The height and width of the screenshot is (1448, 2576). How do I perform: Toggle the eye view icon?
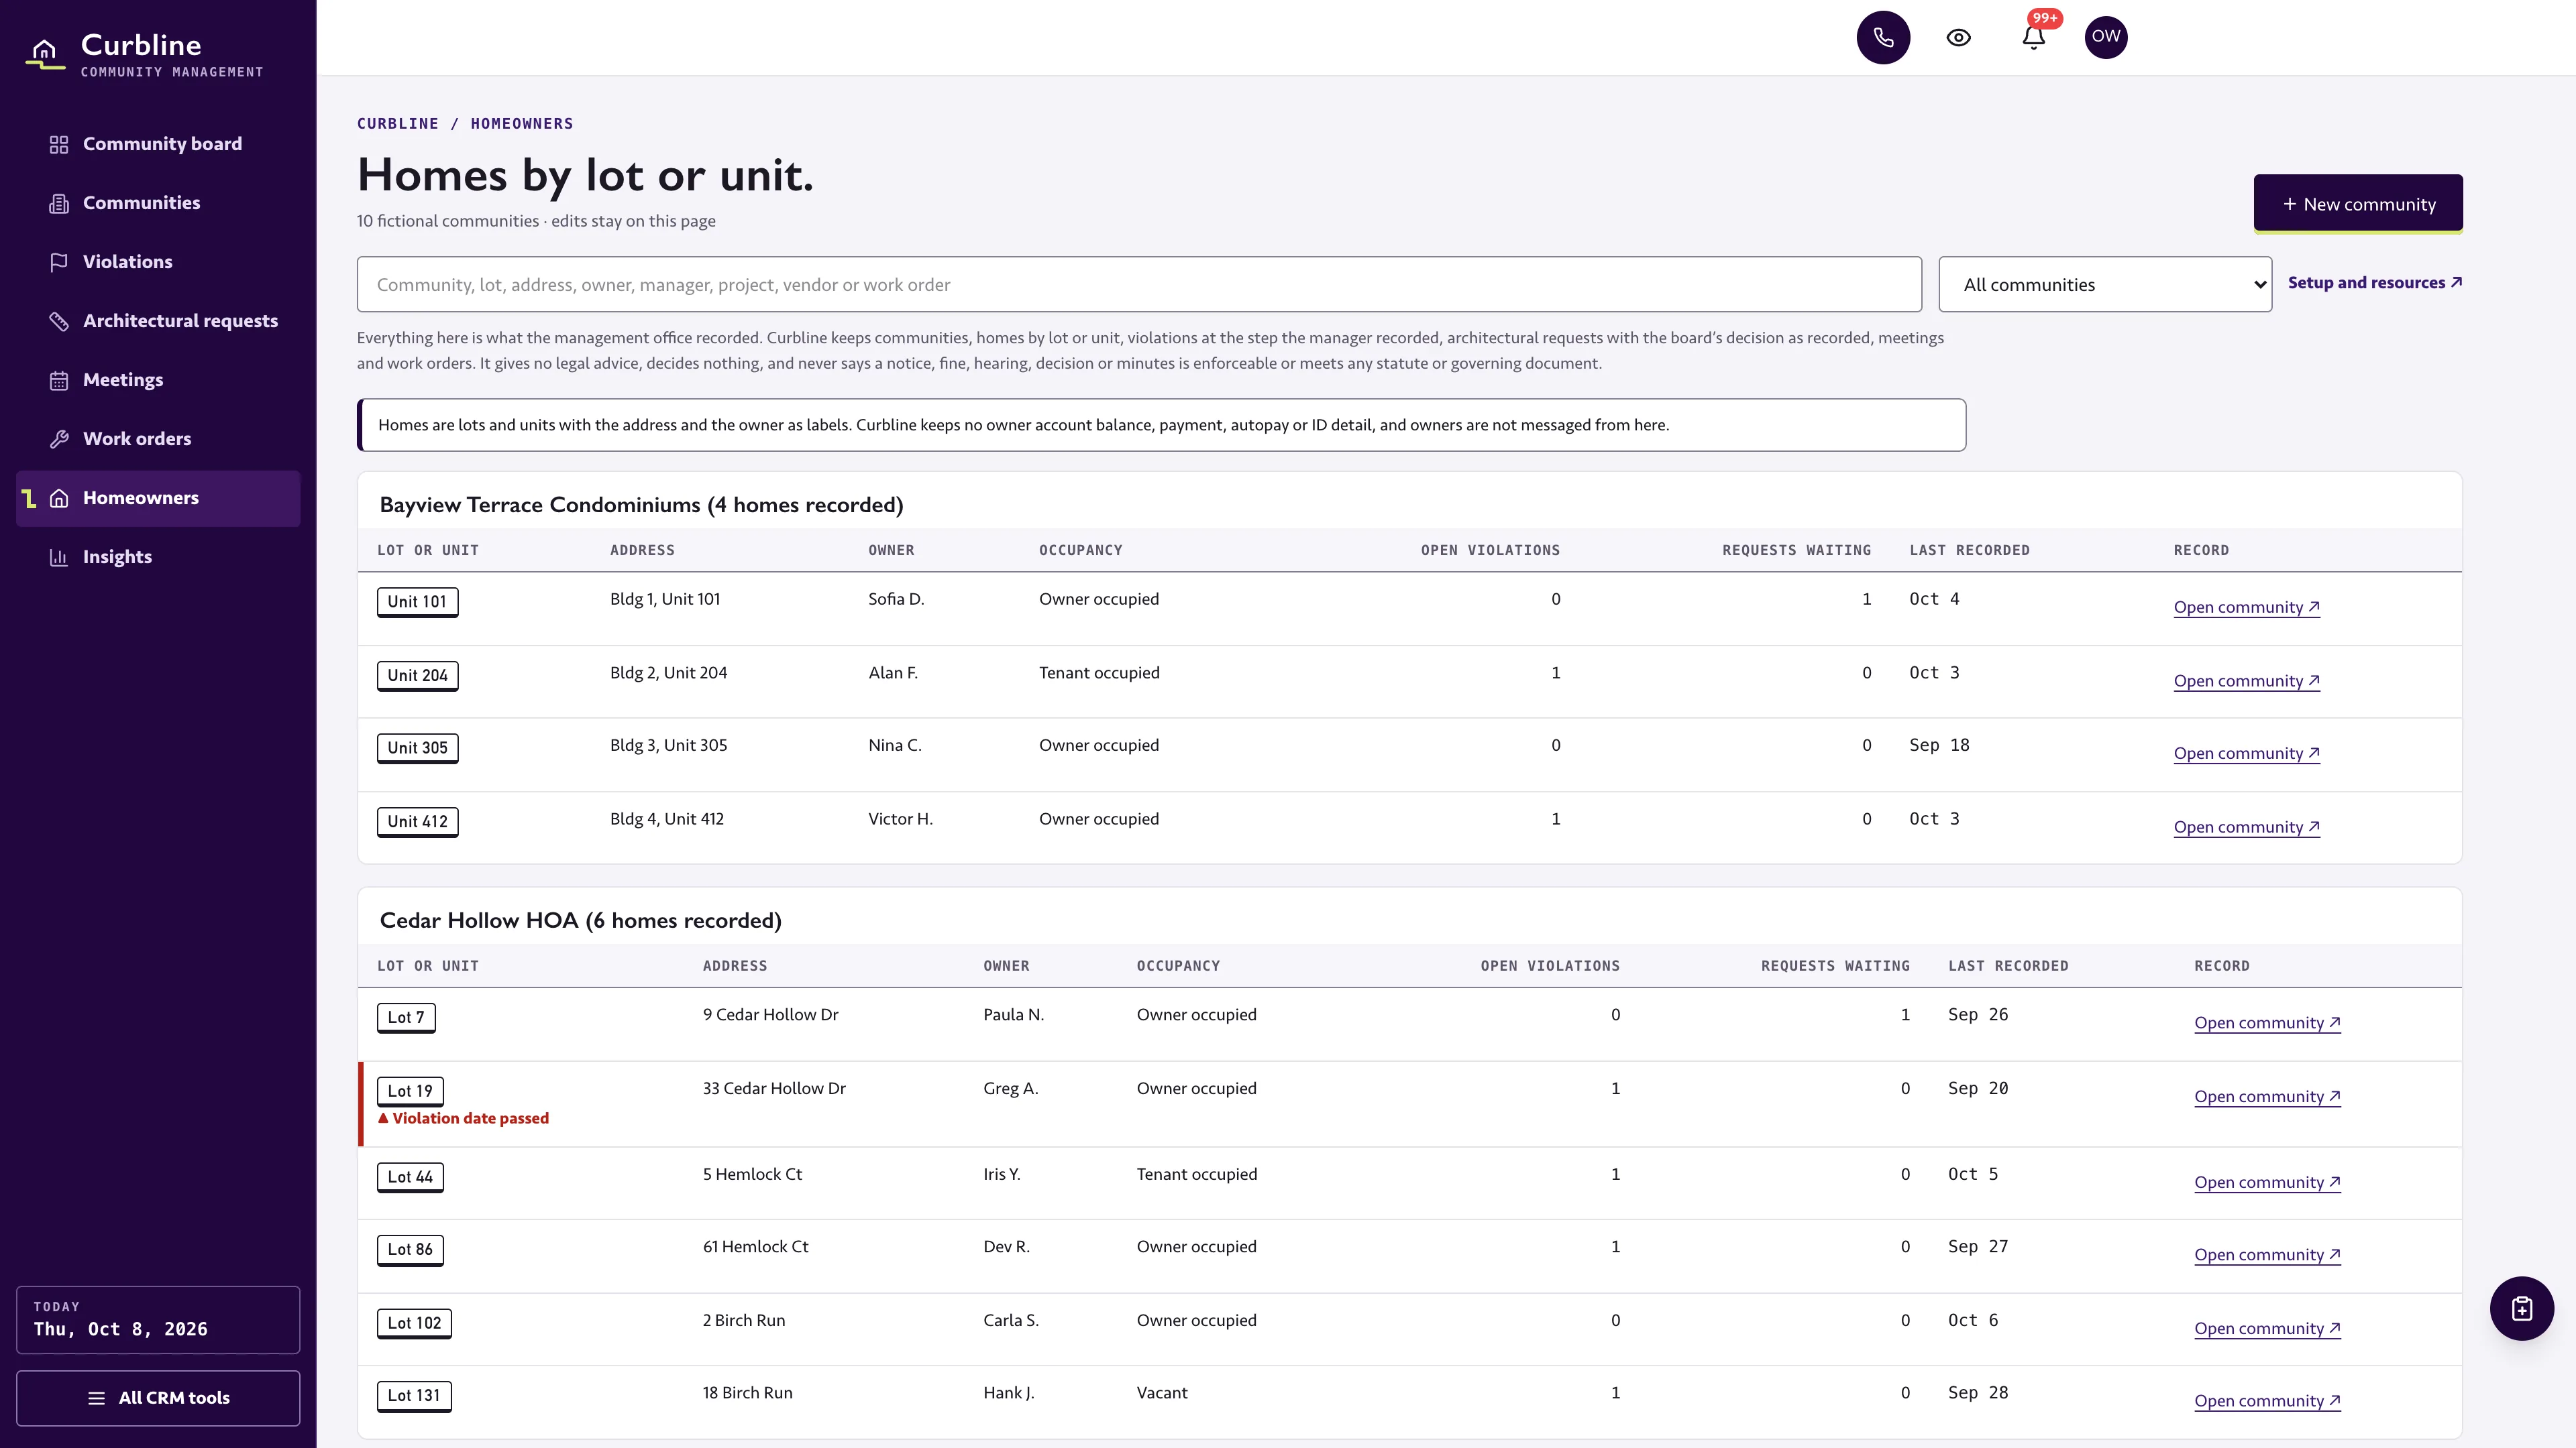1958,37
